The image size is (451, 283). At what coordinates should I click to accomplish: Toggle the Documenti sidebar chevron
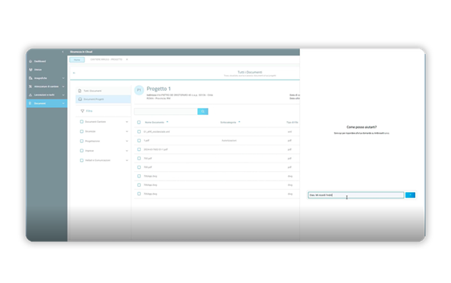63,103
